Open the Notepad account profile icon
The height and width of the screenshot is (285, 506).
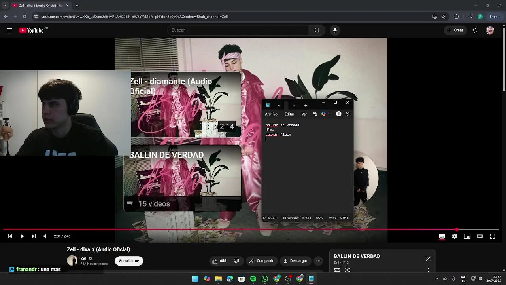pos(339,114)
